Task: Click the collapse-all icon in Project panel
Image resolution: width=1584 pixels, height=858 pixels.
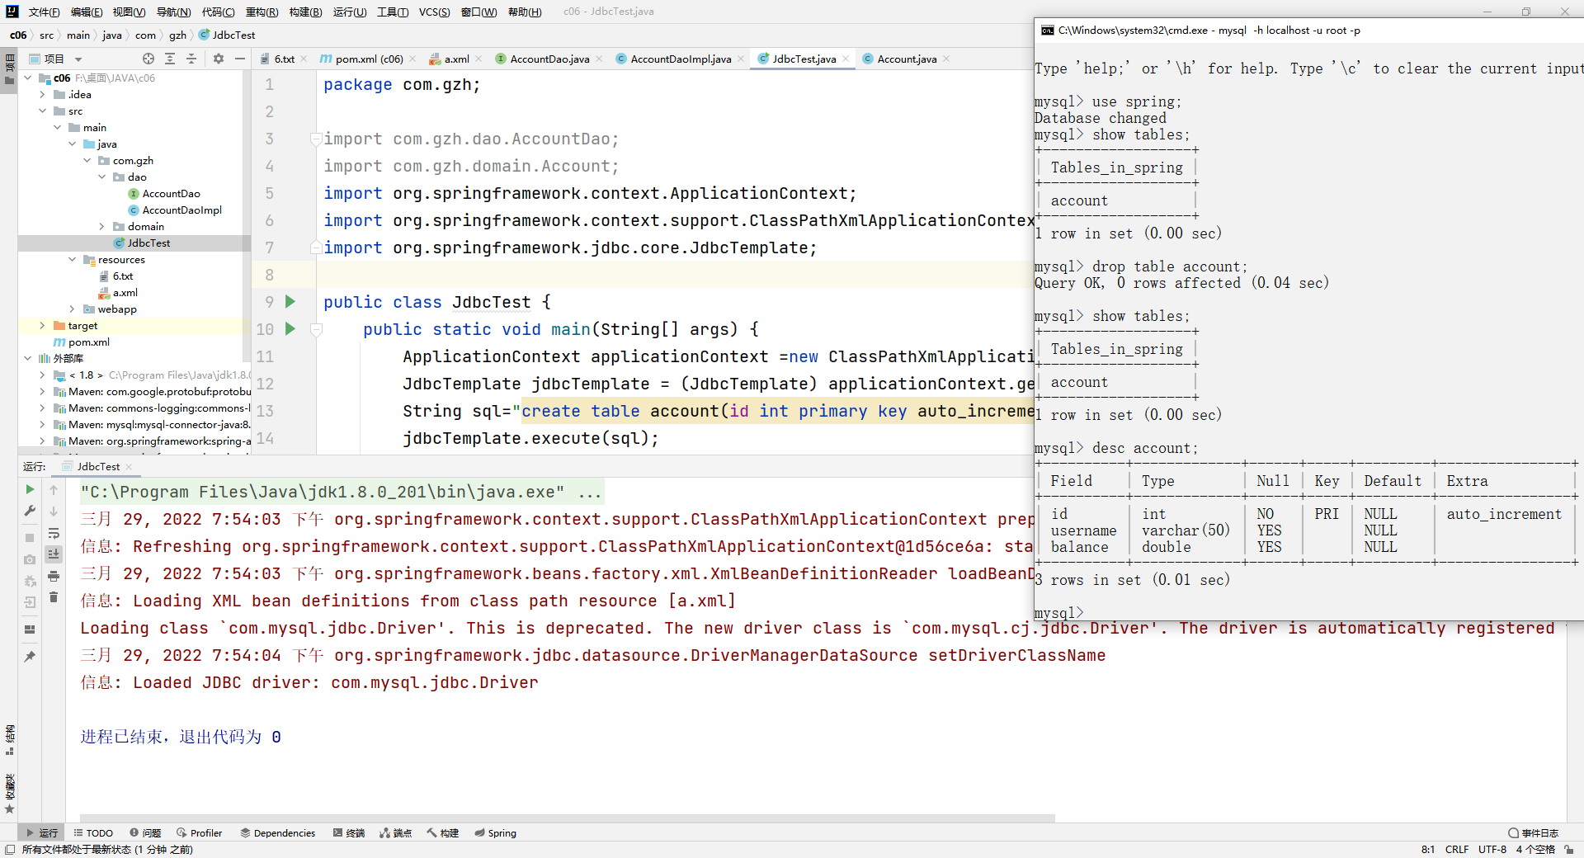Action: coord(191,59)
